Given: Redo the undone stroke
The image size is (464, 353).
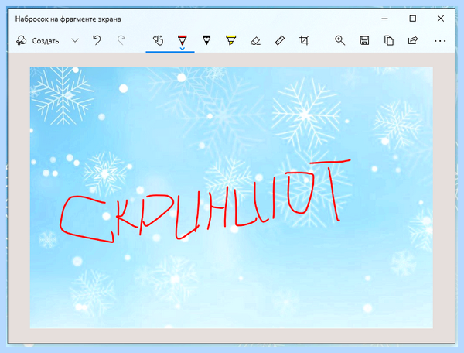Looking at the screenshot, I should tap(121, 40).
